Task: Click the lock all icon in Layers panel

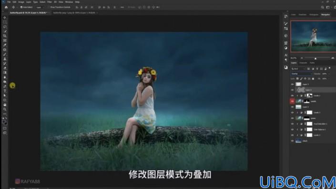Action: pyautogui.click(x=313, y=79)
